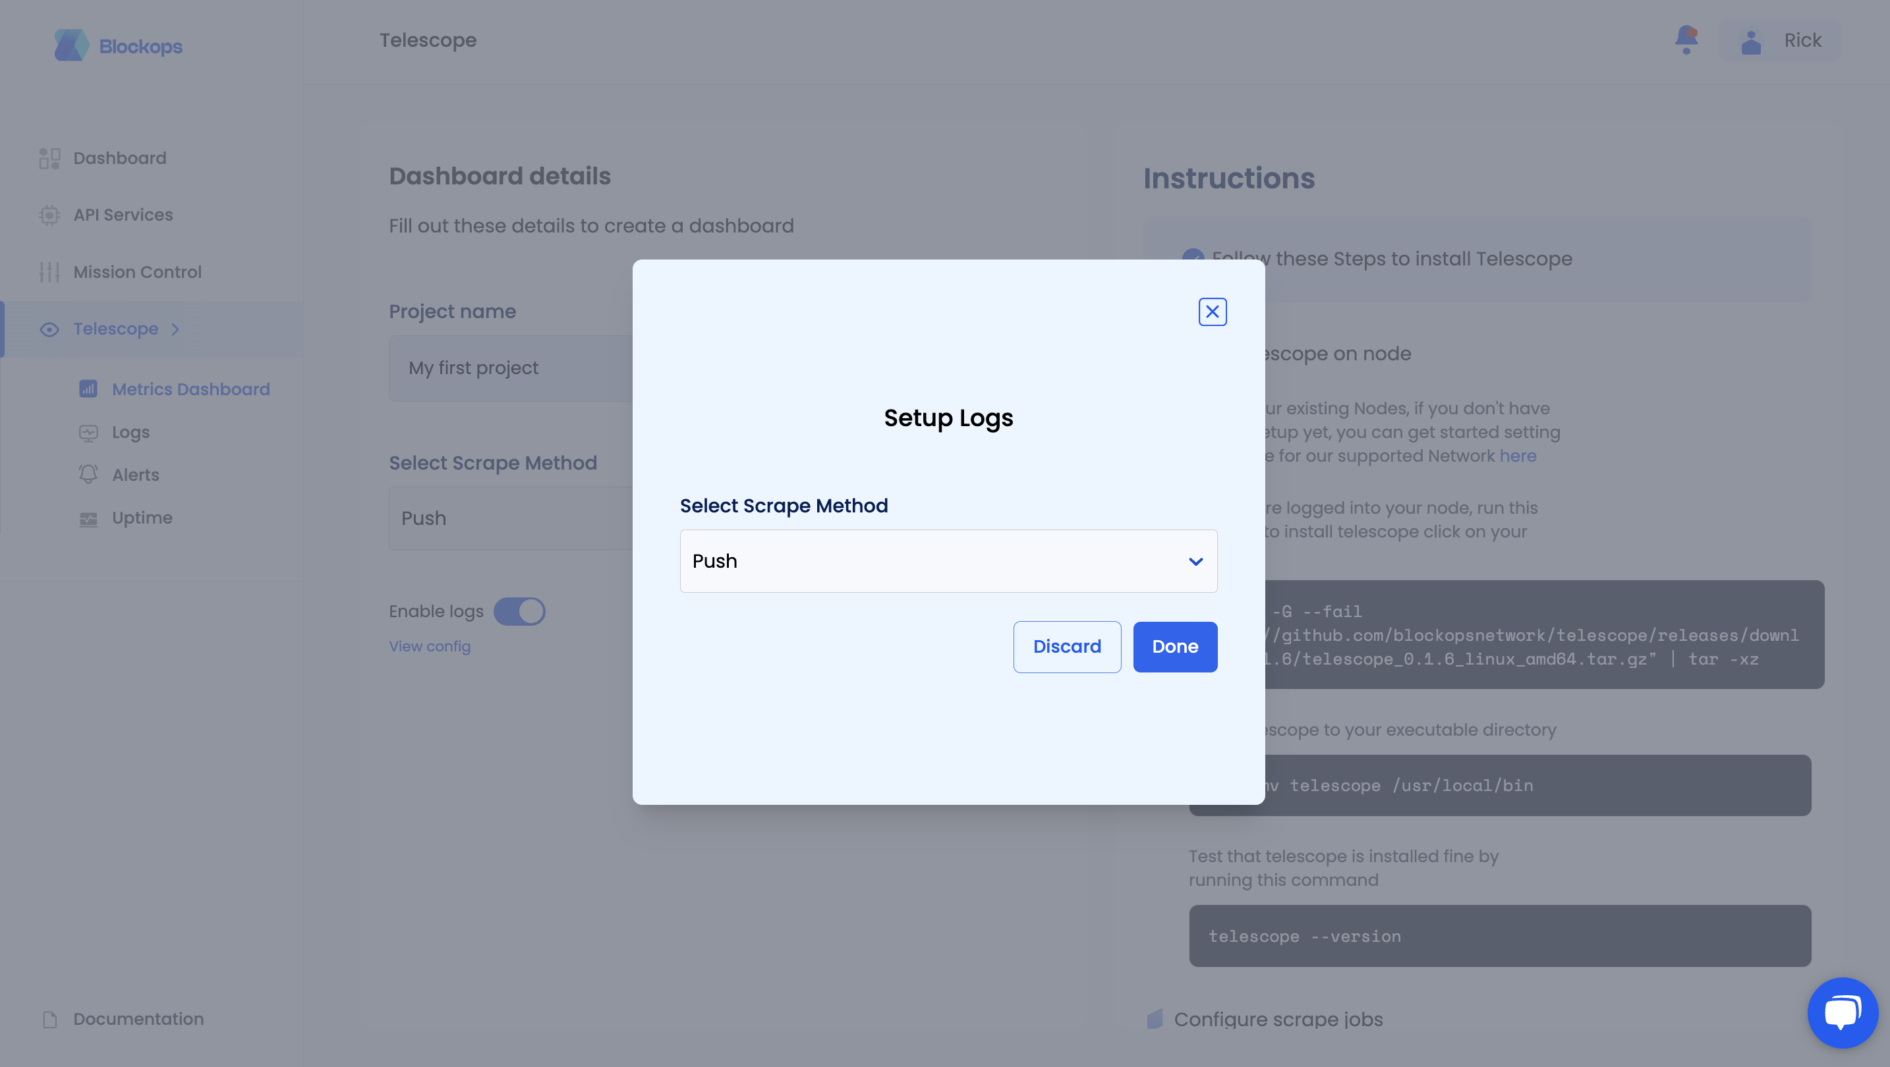Click the Select Scrape Method label in dialog
Viewport: 1890px width, 1067px height.
(x=784, y=506)
